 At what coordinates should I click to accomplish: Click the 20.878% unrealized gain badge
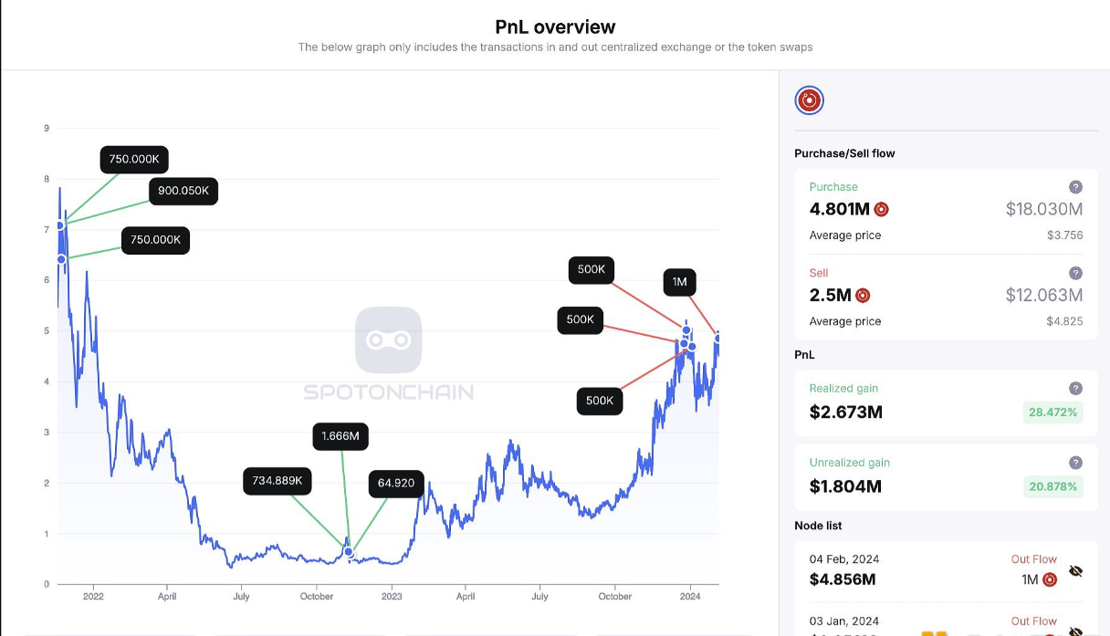(x=1052, y=487)
